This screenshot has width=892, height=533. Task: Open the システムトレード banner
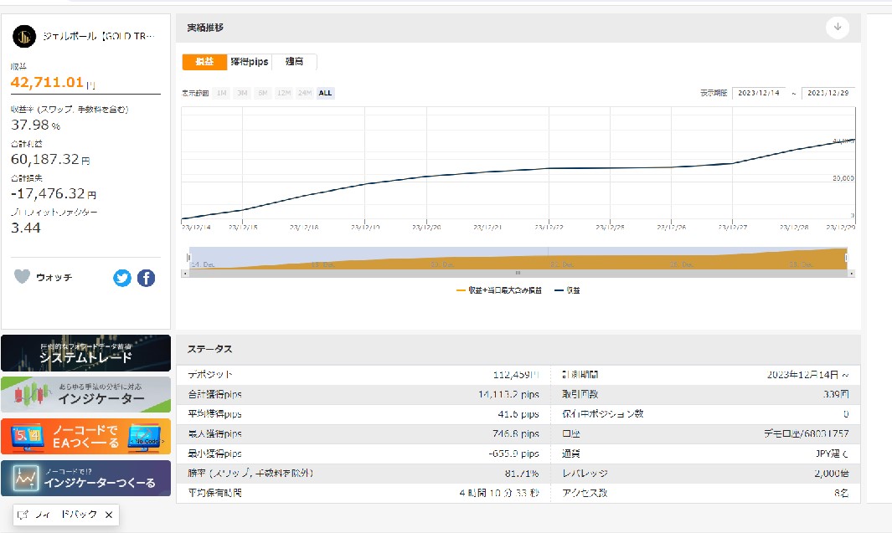tap(85, 353)
